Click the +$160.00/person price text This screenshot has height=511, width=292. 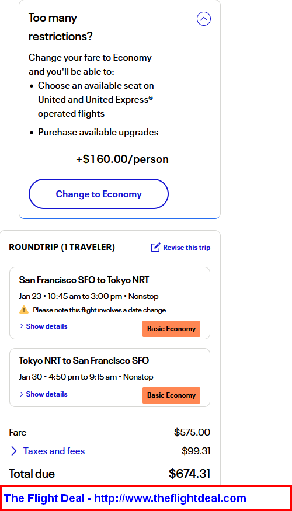pos(122,159)
